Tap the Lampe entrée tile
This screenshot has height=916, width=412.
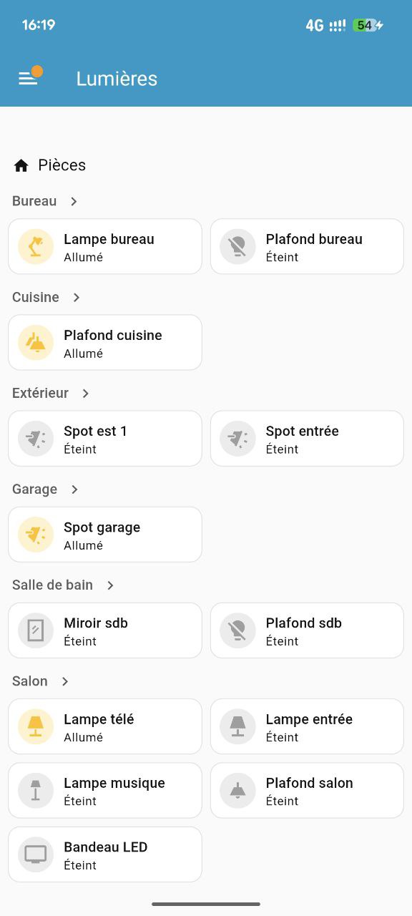tap(307, 726)
